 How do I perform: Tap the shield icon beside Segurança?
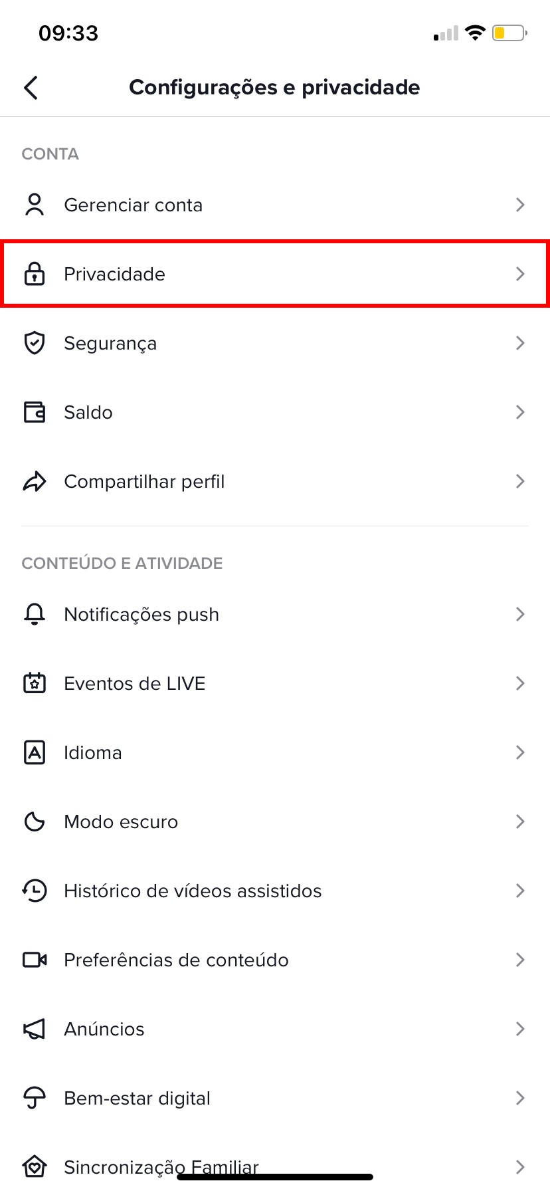pos(35,343)
